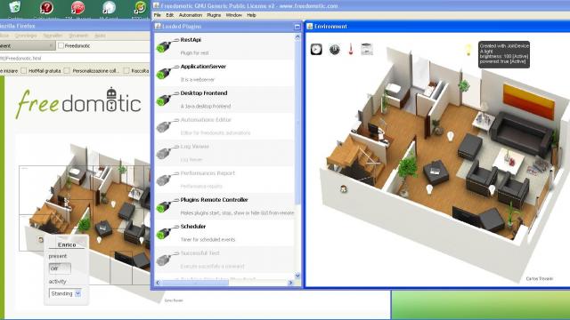Collapse the Loaded Plugins panel button
This screenshot has height=320, width=570.
tap(297, 27)
